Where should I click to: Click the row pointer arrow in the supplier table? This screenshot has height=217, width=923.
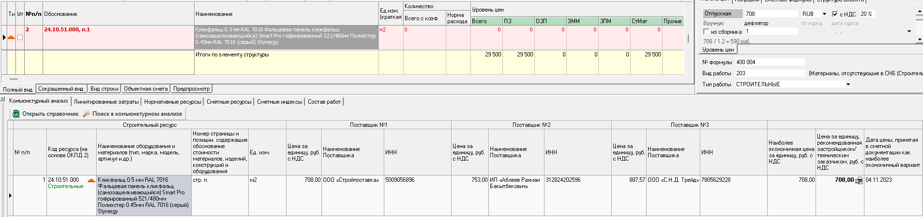click(x=10, y=195)
